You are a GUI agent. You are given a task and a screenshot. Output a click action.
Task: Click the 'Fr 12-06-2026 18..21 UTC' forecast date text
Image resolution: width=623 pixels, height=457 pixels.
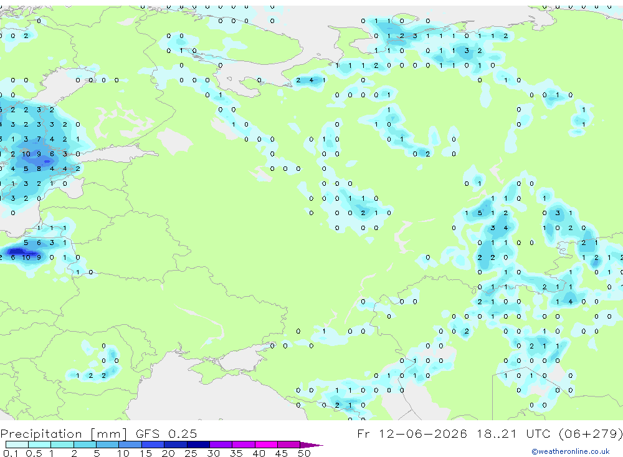[x=490, y=433]
